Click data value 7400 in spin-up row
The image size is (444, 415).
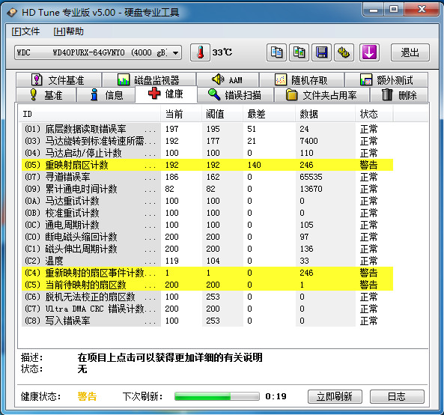[x=308, y=141]
